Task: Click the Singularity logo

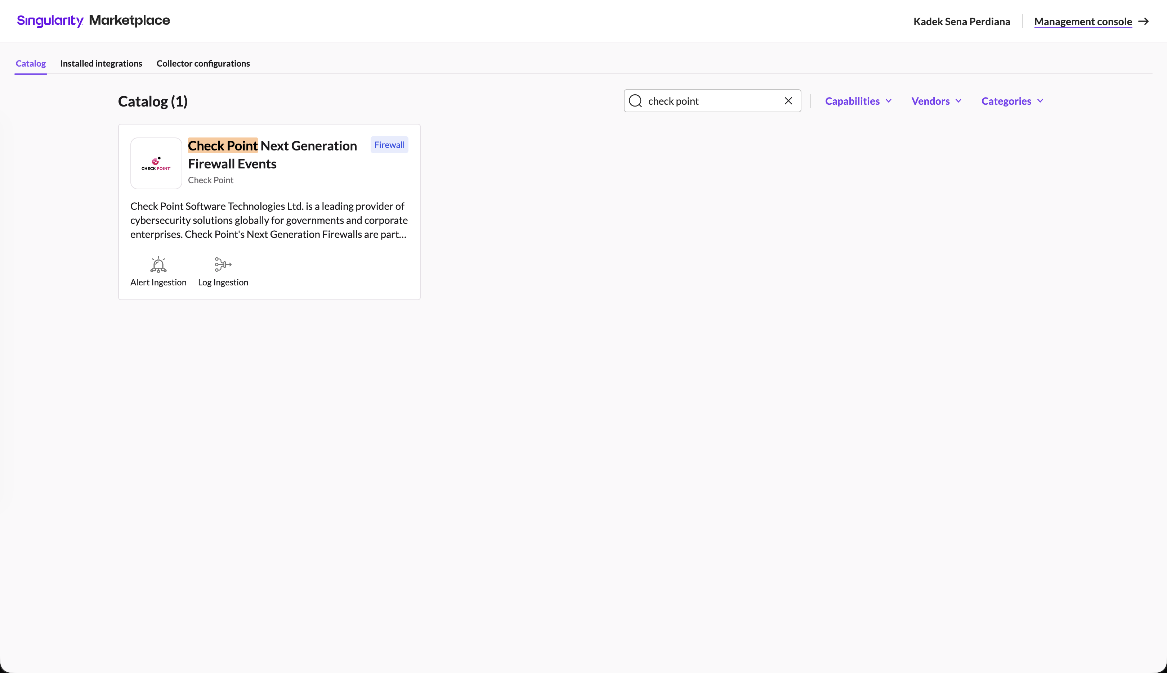Action: click(x=50, y=21)
